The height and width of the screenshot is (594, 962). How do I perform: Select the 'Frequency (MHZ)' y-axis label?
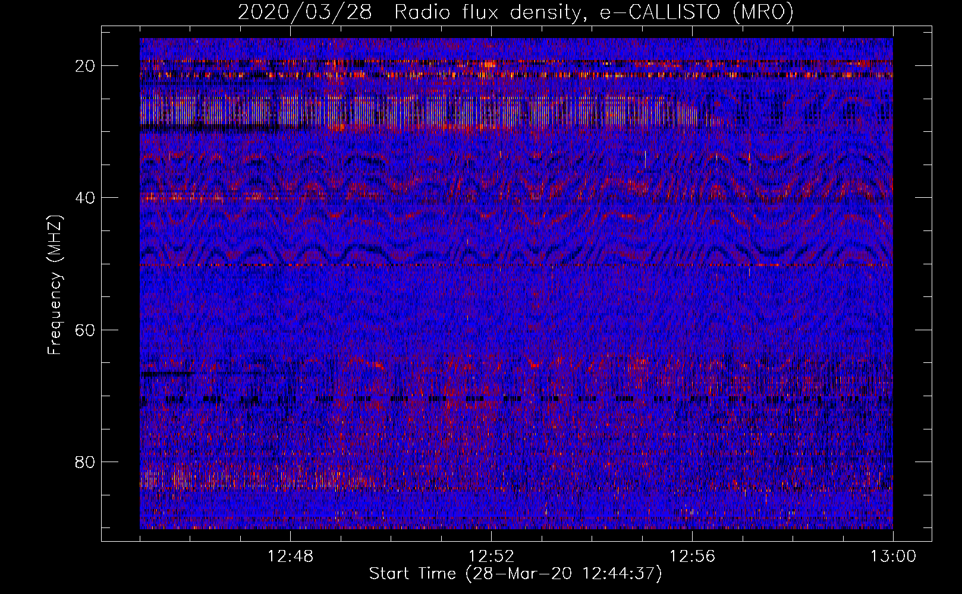pos(55,285)
